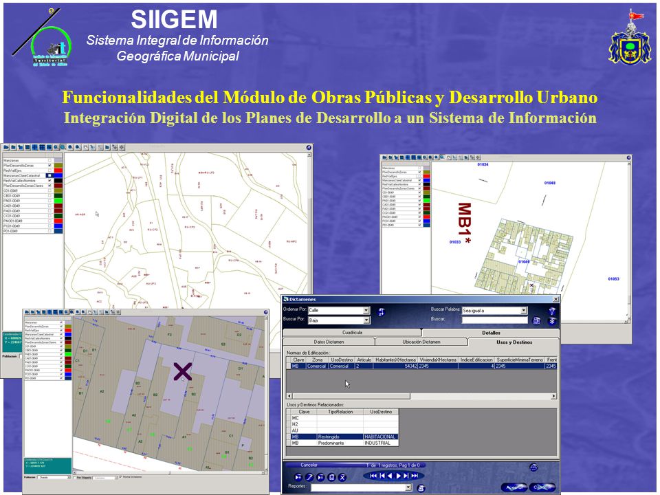Viewport: 660px width, 495px height.
Task: Open the Poblacion dropdown in bottom-left map window
Action: 69,478
